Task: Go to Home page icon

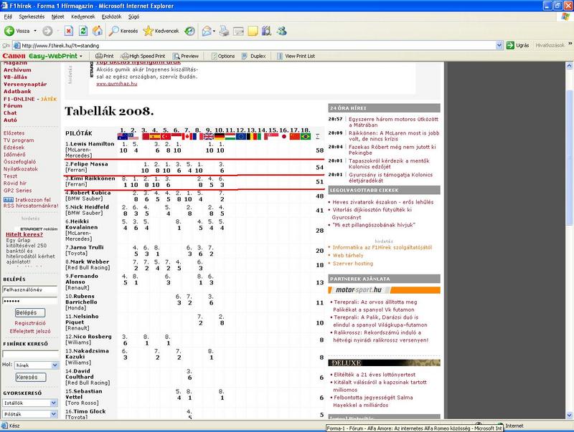Action: tap(98, 31)
